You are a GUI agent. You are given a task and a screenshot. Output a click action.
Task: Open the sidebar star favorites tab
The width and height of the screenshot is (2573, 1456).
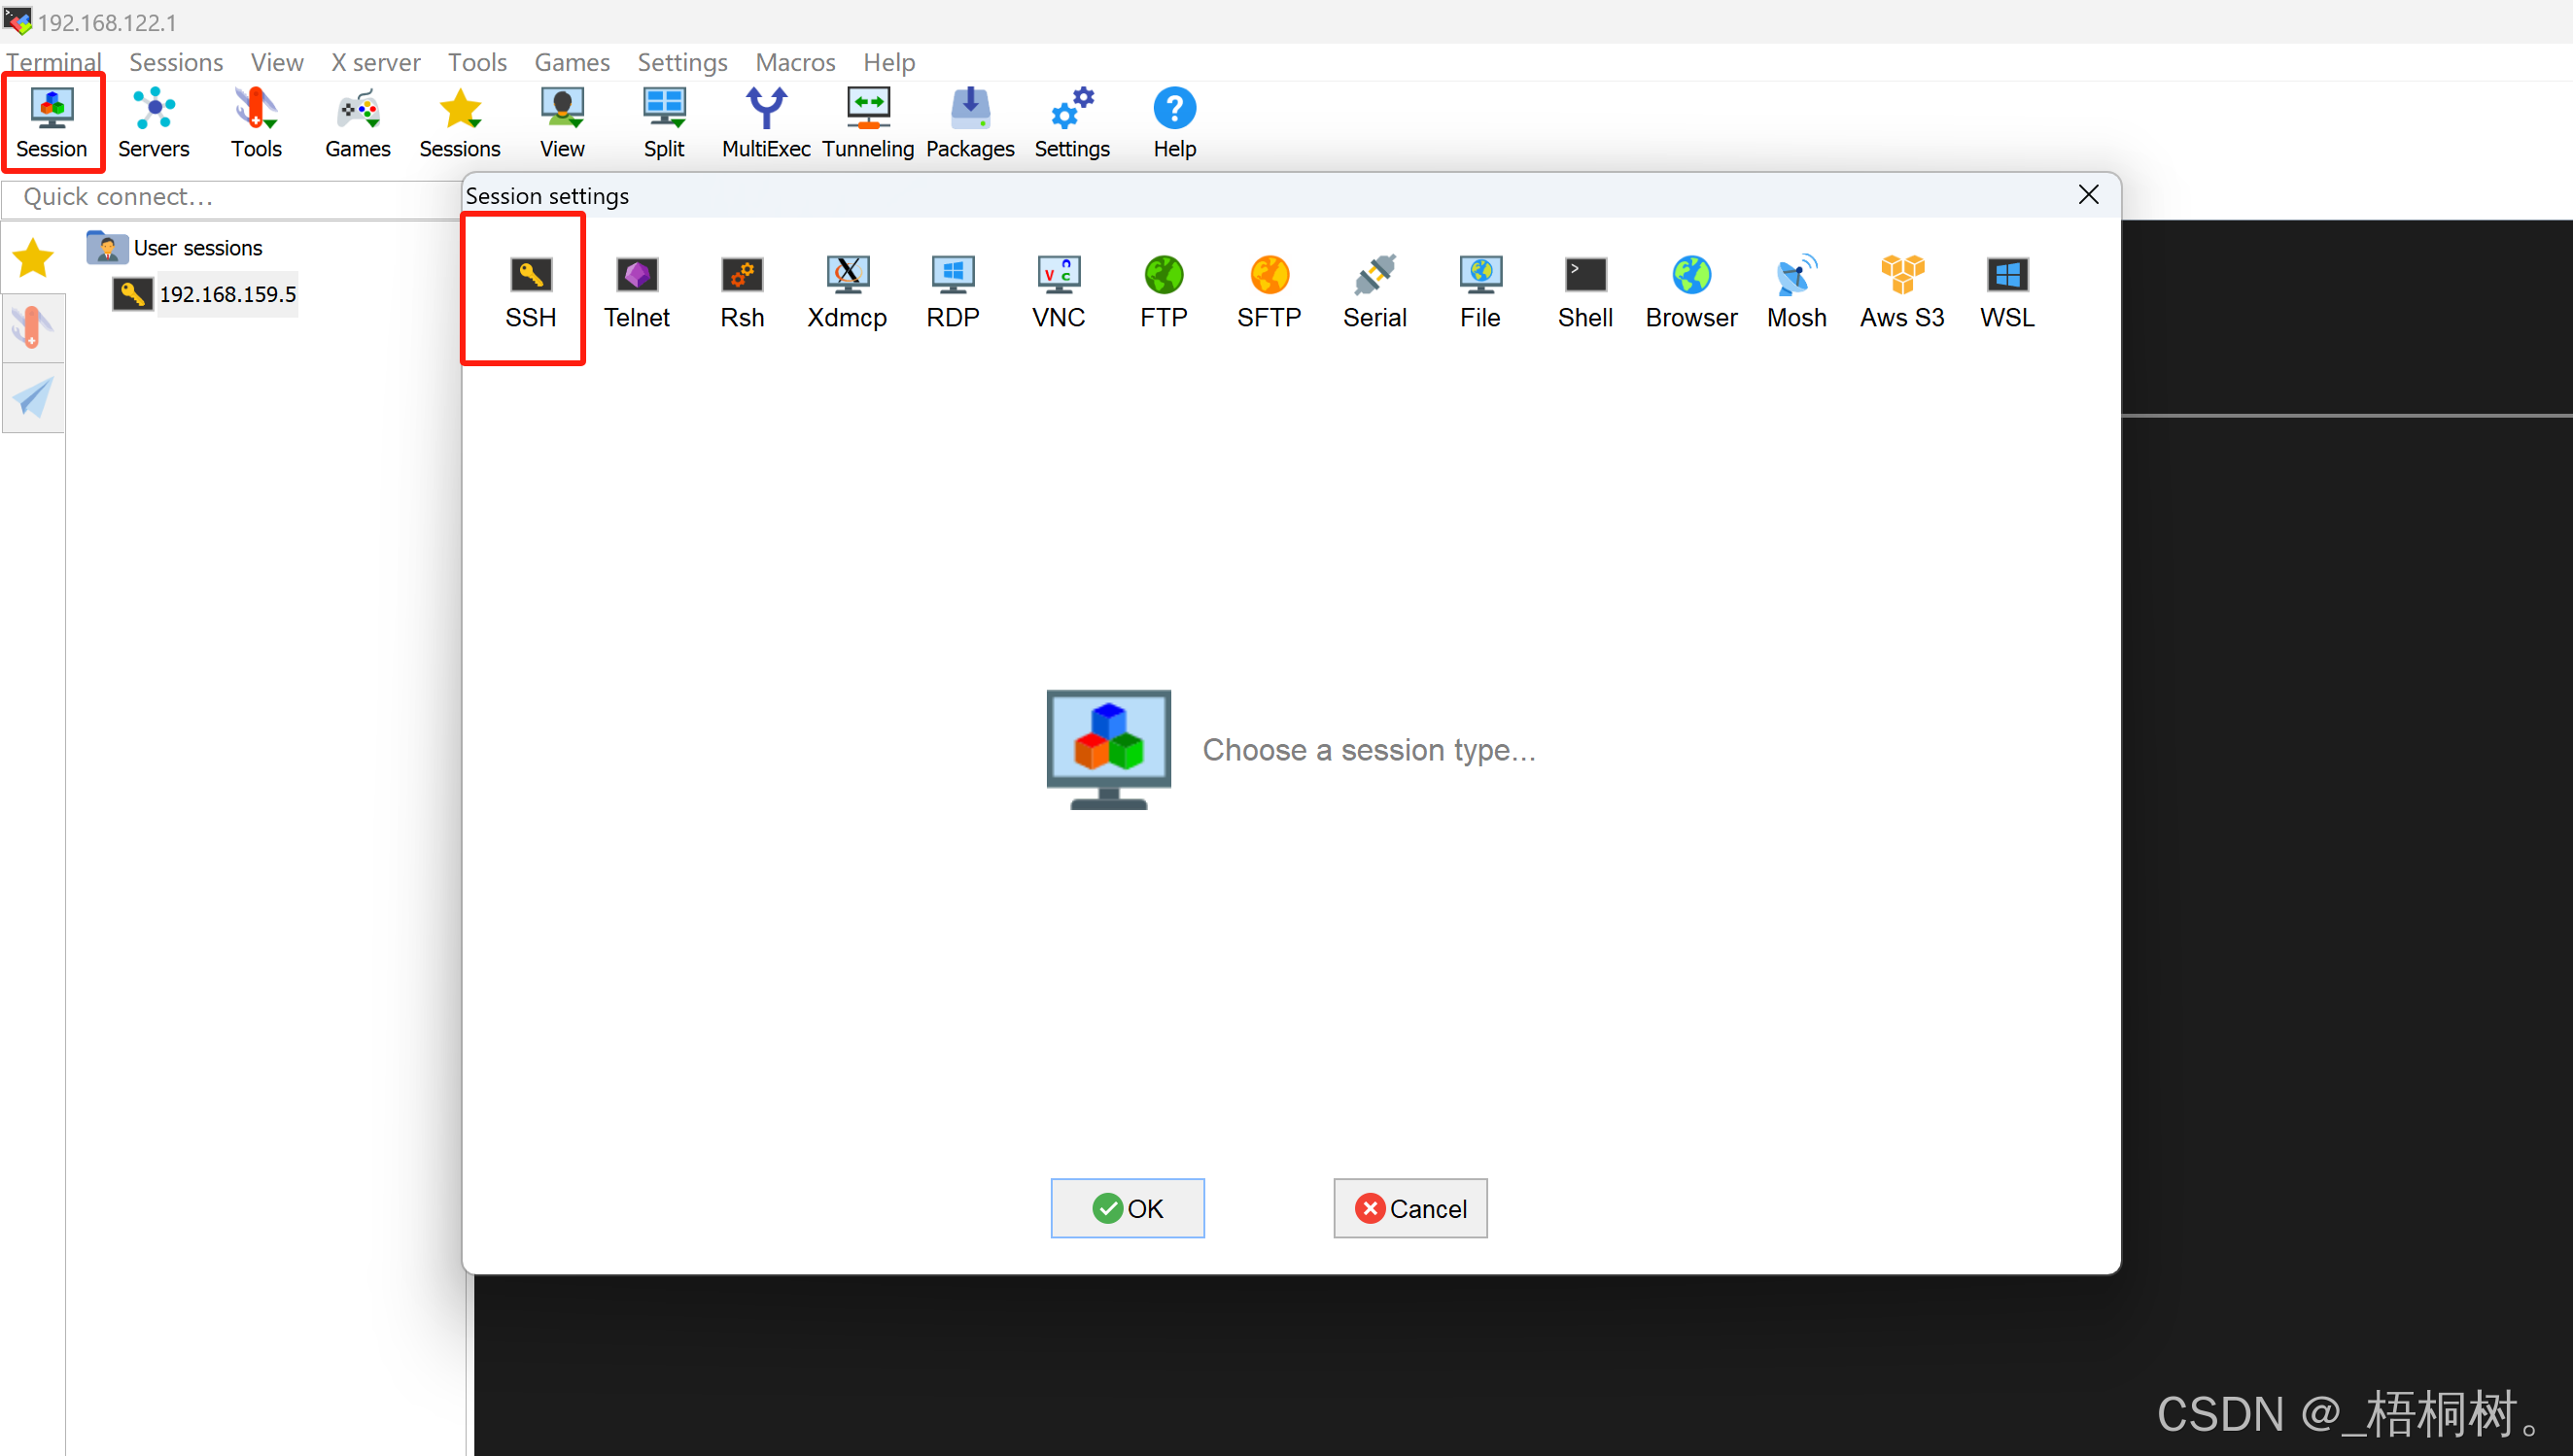[33, 258]
